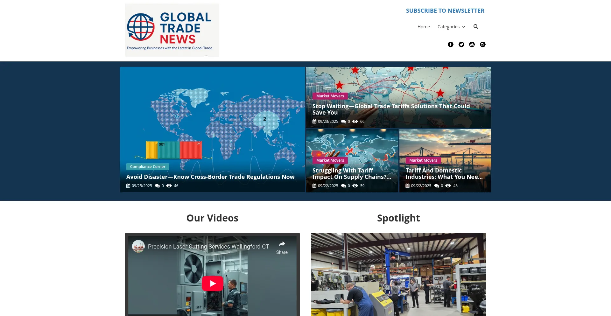Open the Compliance Corner category tag

coord(148,167)
